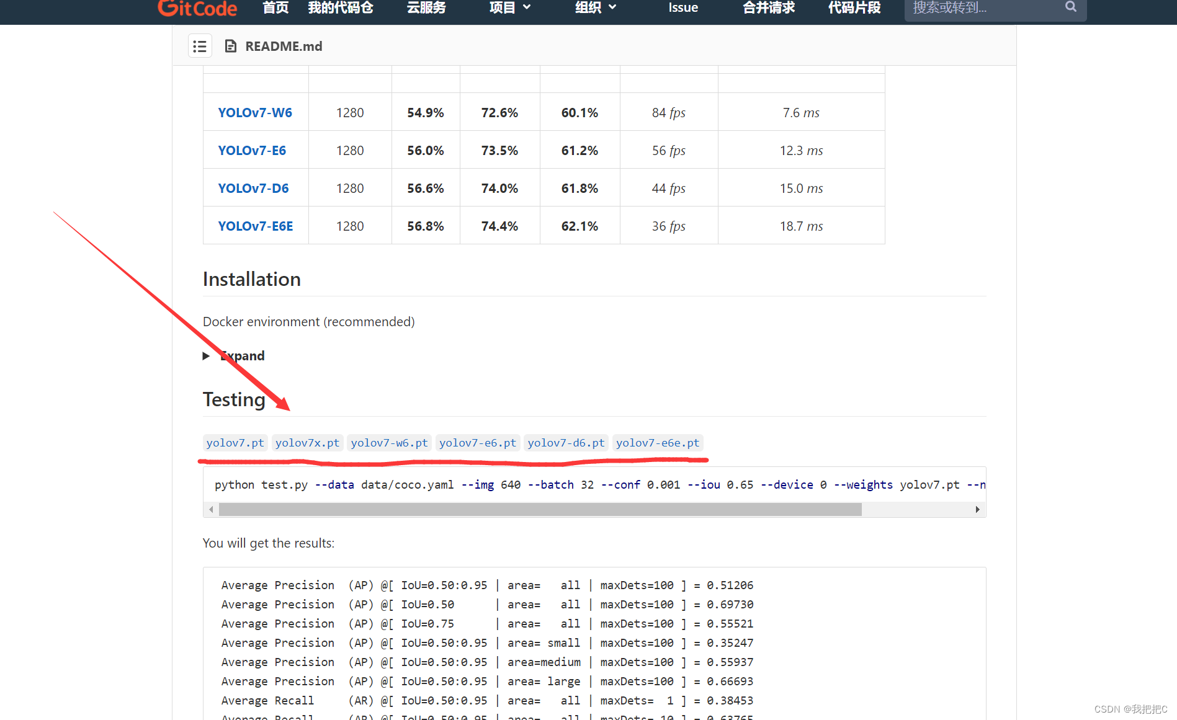Screen dimensions: 1177x720
Task: Click the 54.9% cell in YOLOv7-W6 row
Action: coord(426,113)
